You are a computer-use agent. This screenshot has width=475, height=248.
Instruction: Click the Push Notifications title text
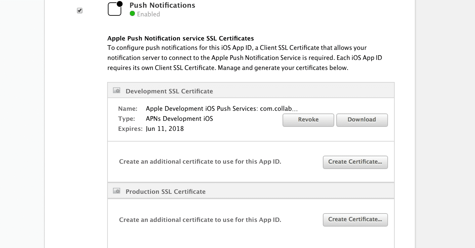point(162,5)
